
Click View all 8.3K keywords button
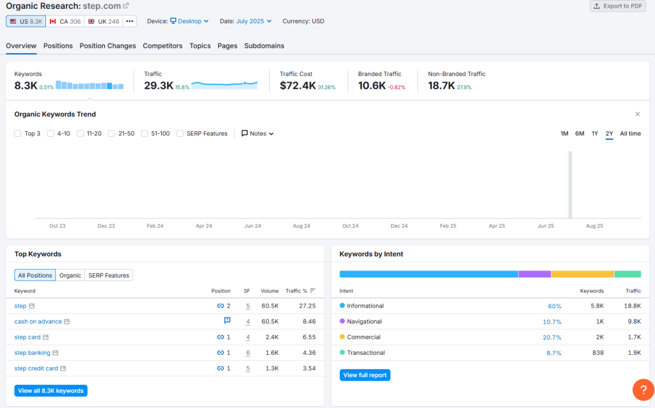51,391
